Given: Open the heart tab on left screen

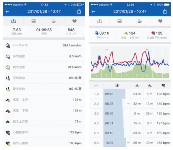Looking at the screenshot, I should [75, 21].
